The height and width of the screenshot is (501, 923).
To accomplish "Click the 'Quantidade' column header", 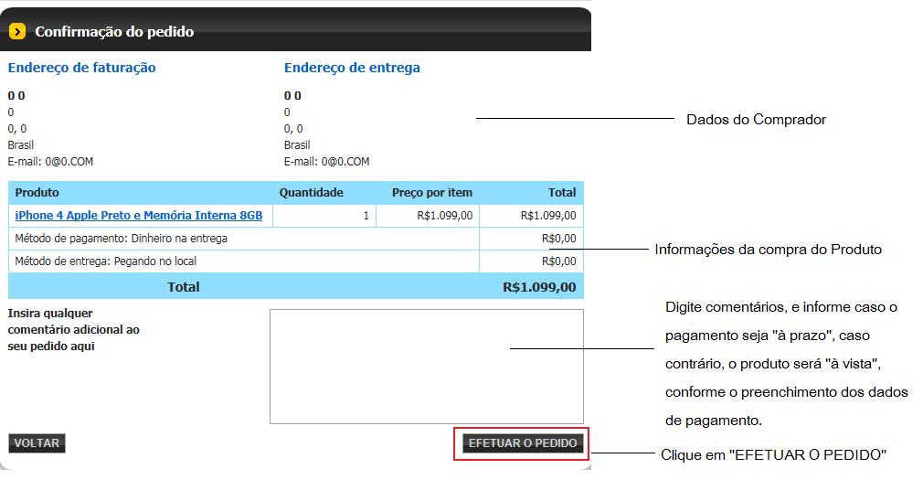I will click(311, 193).
